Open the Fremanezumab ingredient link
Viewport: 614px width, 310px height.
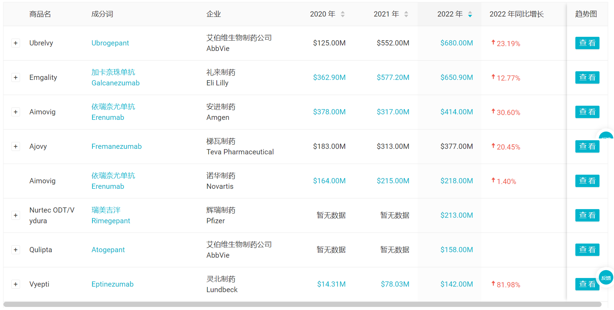point(117,146)
